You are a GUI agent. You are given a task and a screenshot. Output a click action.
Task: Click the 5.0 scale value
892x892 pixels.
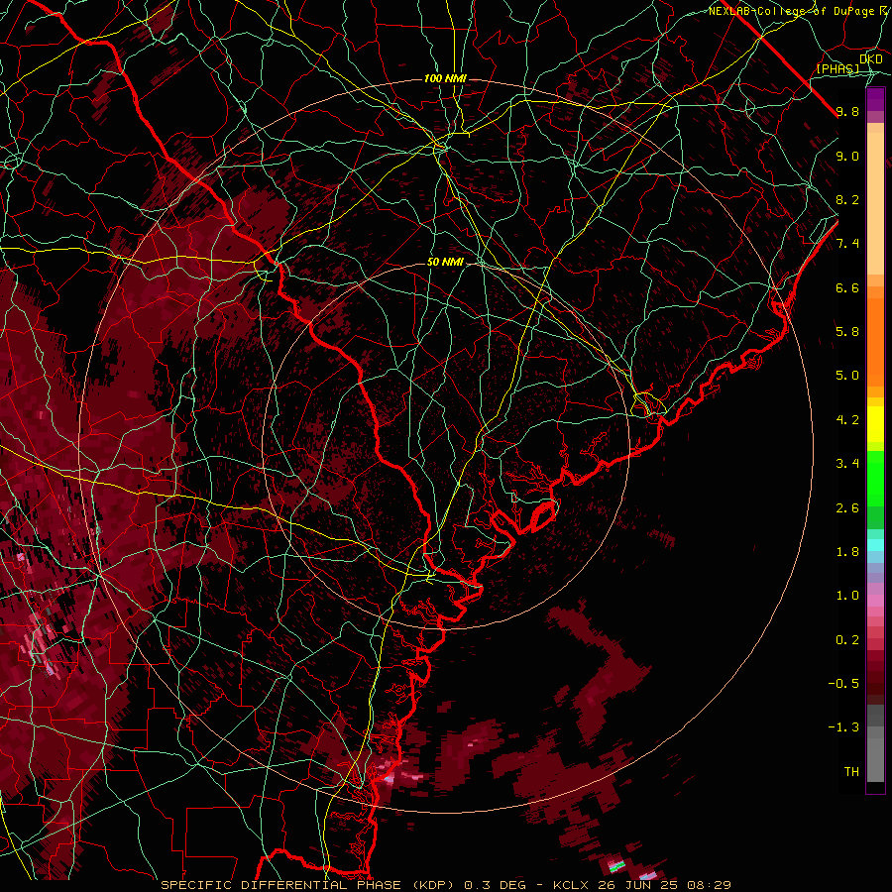[847, 376]
